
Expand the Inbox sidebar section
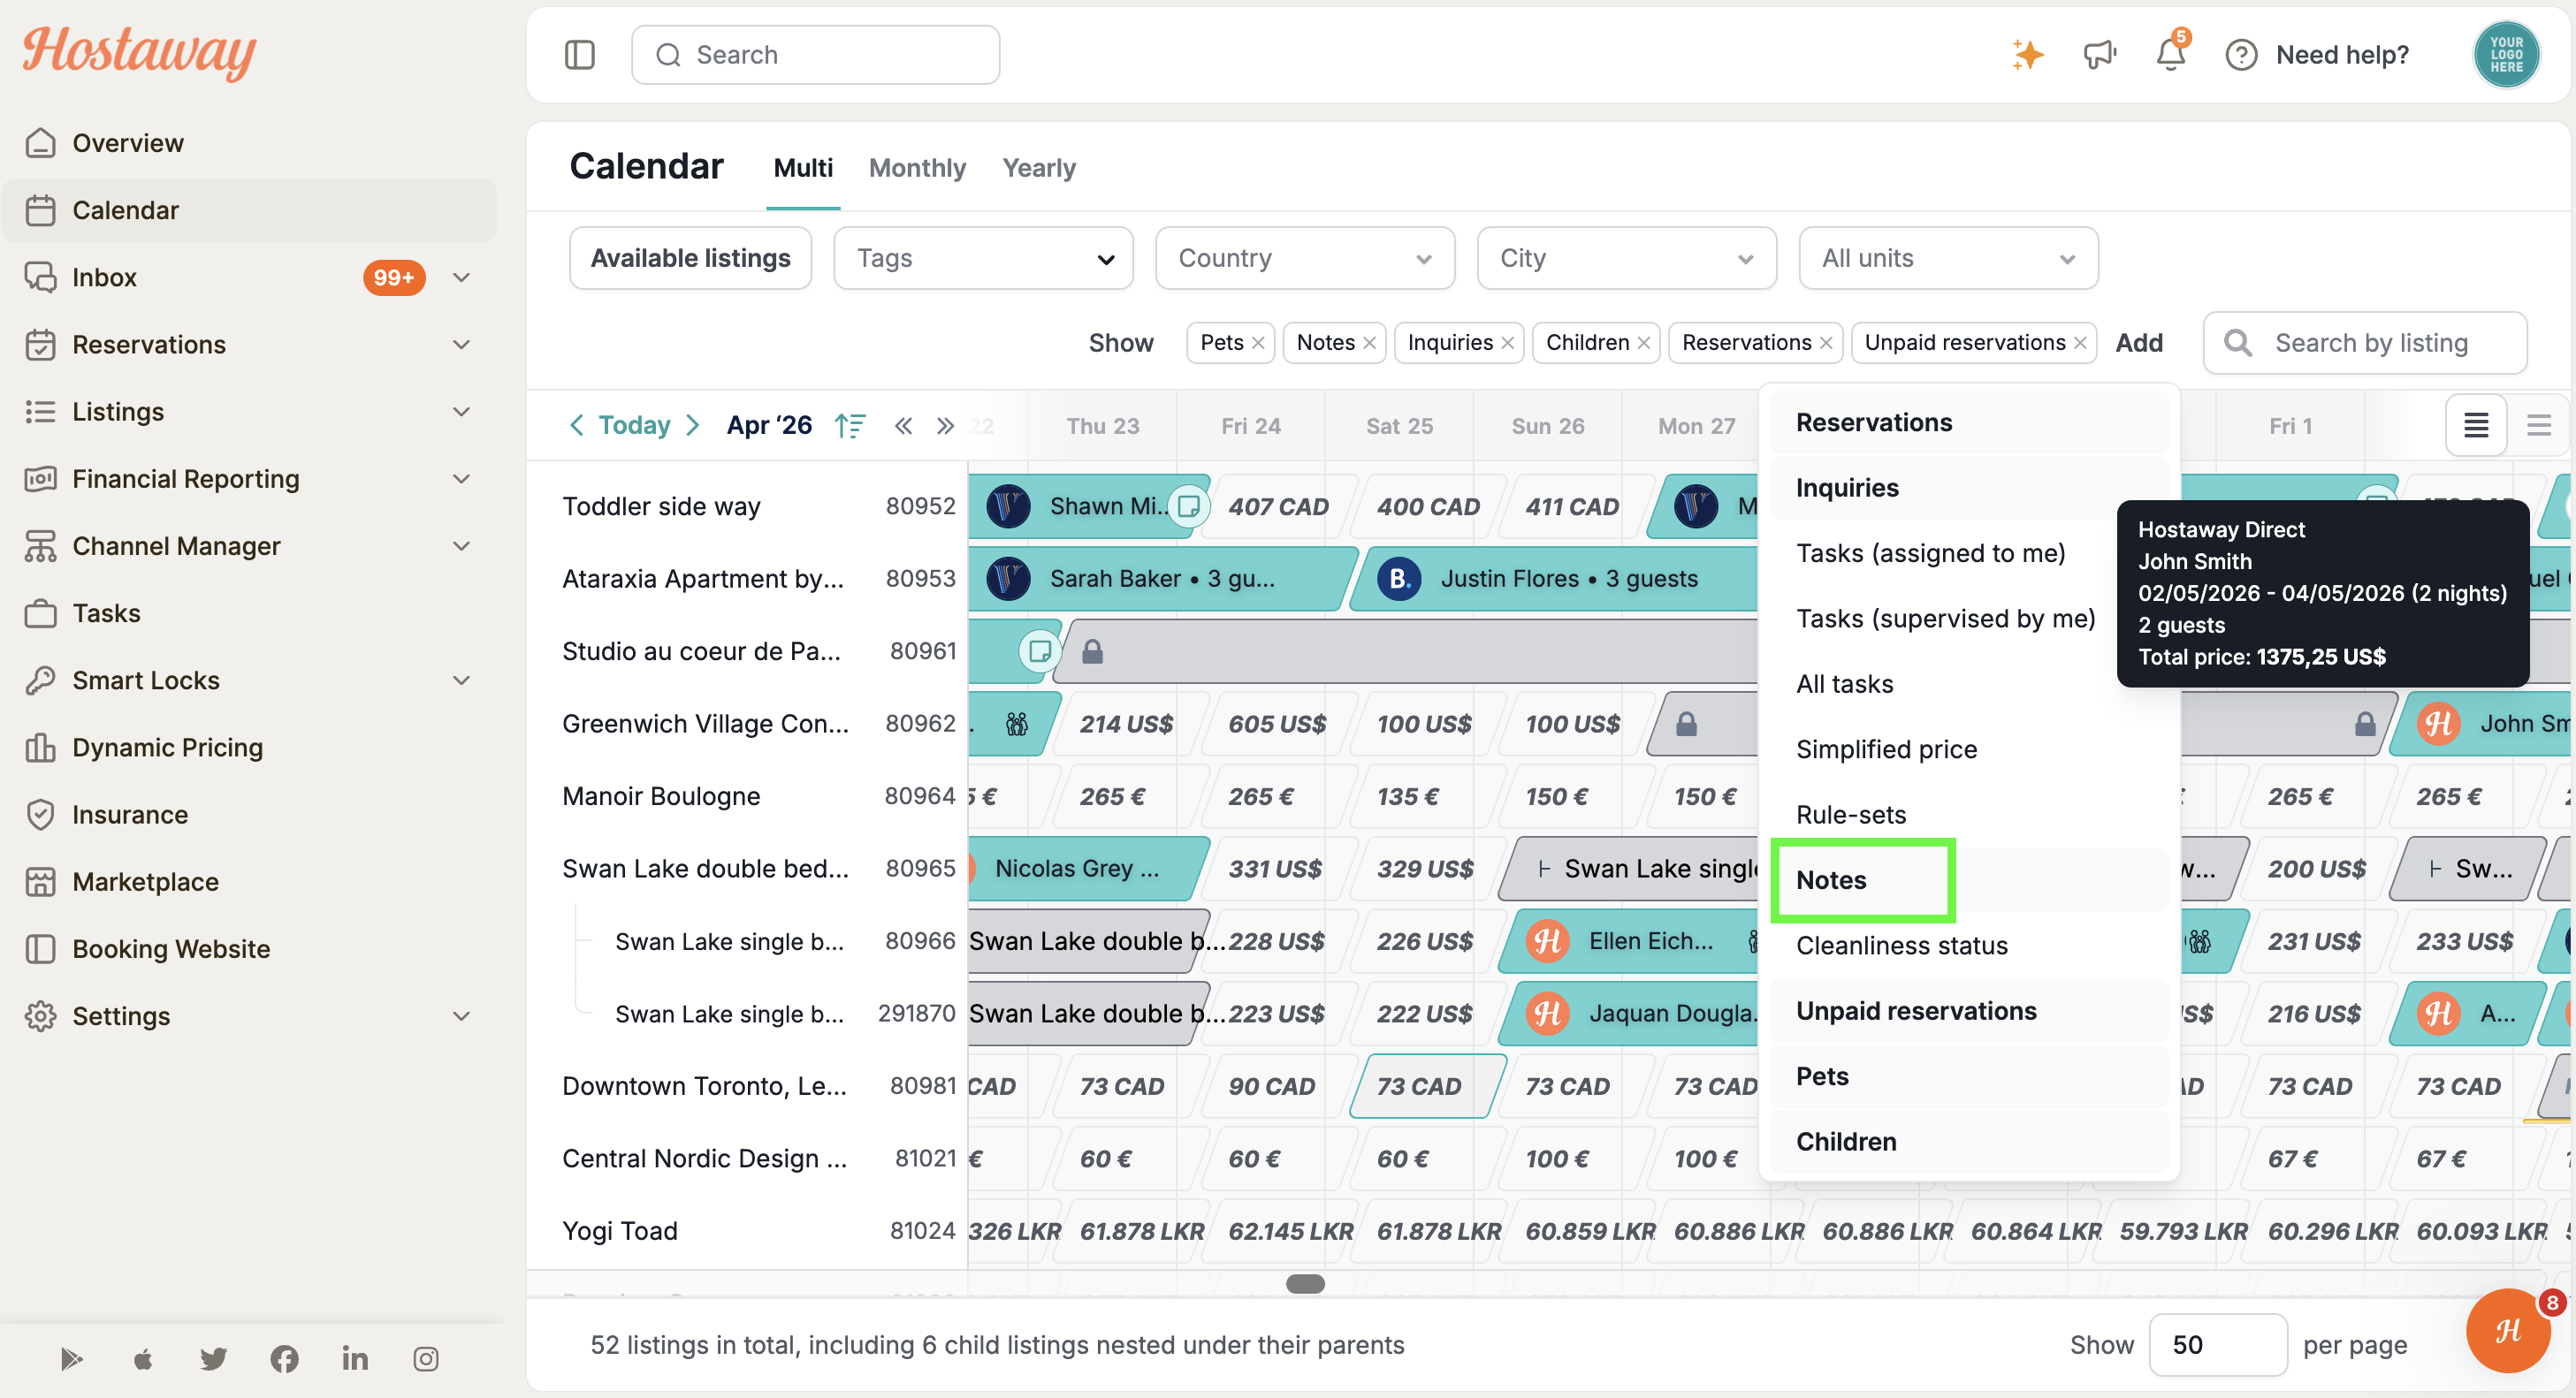[x=461, y=277]
